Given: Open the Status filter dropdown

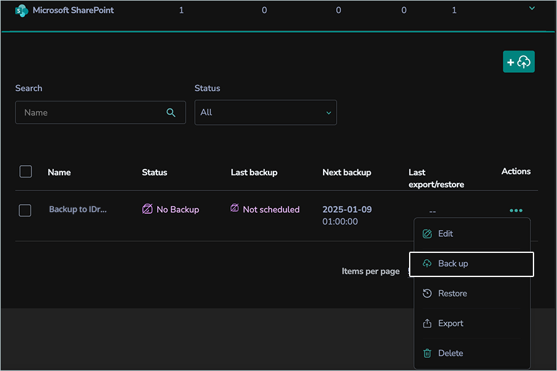Looking at the screenshot, I should pyautogui.click(x=266, y=113).
